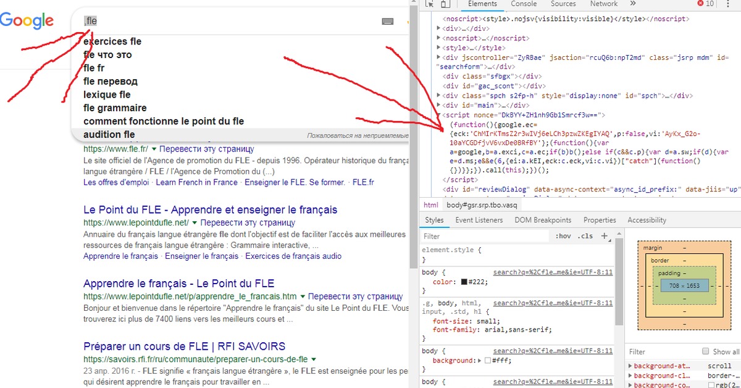Viewport: 741px width, 388px height.
Task: Select the "fle grammaire" search suggestion
Action: tap(115, 108)
